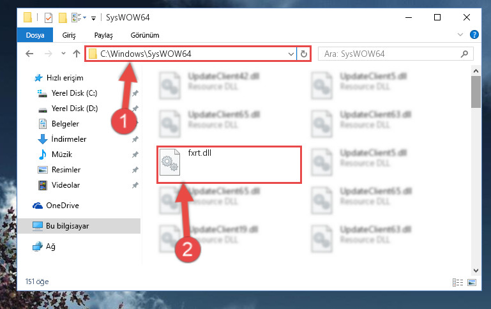The width and height of the screenshot is (491, 309).
Task: Switch to the Görünüm ribbon tab
Action: pos(145,35)
